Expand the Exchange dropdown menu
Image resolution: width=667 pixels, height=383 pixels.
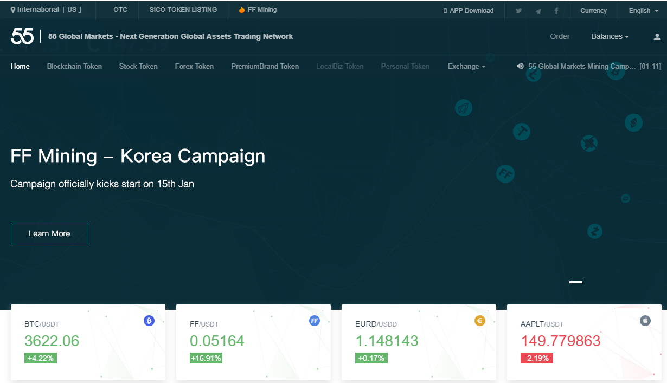(x=466, y=66)
